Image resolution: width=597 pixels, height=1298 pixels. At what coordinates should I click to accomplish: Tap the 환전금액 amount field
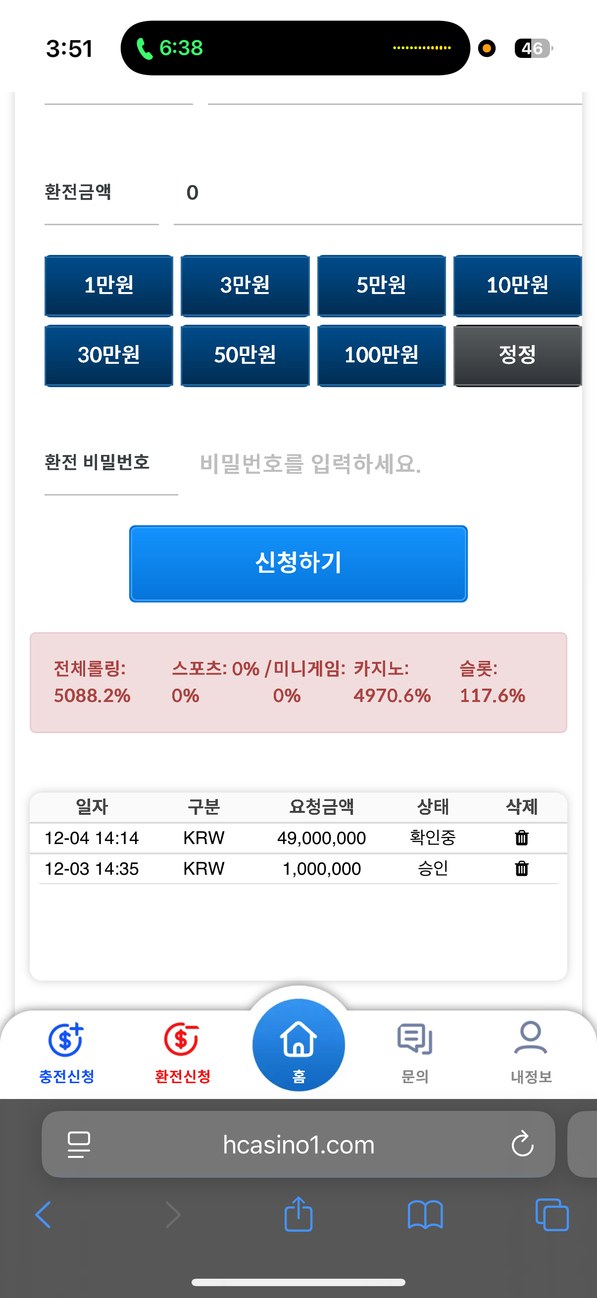(378, 193)
